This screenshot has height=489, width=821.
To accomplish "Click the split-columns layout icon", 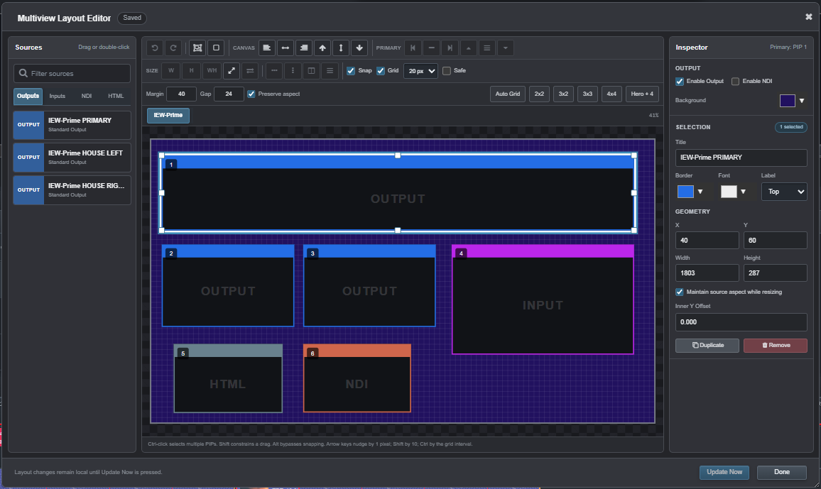I will pos(312,70).
